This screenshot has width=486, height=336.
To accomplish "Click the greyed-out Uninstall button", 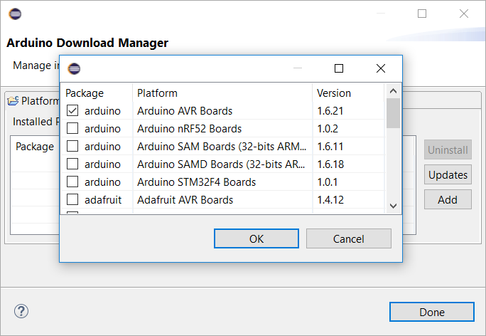I will 448,149.
